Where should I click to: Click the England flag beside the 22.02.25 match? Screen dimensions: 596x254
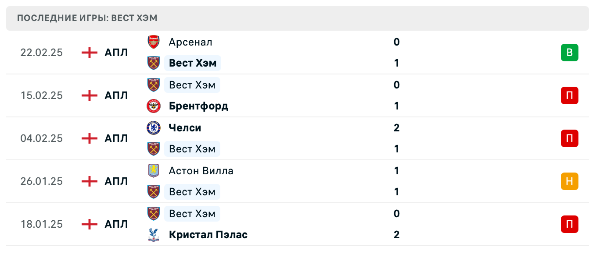point(89,53)
